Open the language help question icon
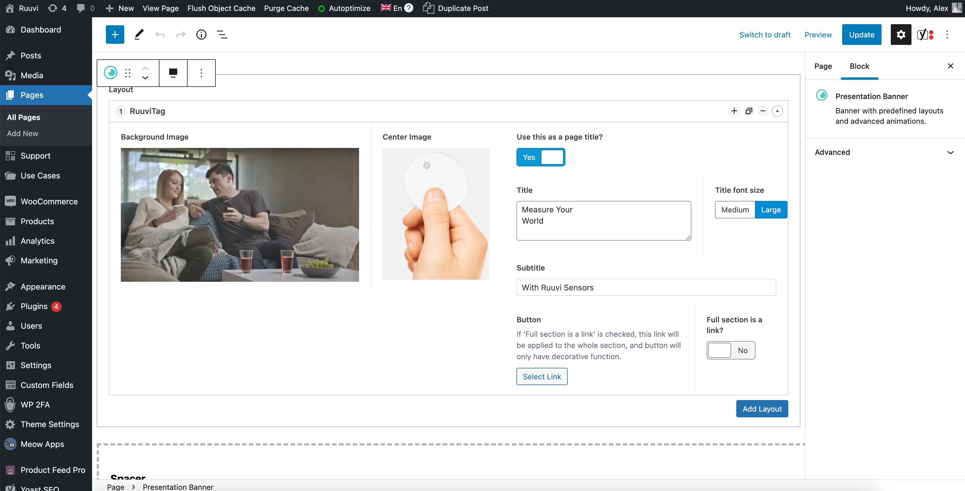The width and height of the screenshot is (965, 491). tap(409, 8)
